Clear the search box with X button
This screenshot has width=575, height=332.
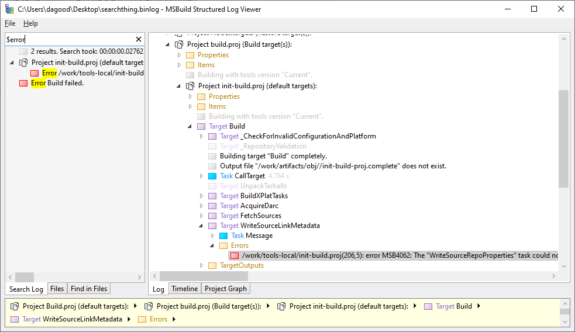pos(139,39)
